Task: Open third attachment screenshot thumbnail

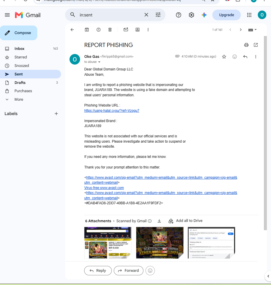Action: click(211, 243)
